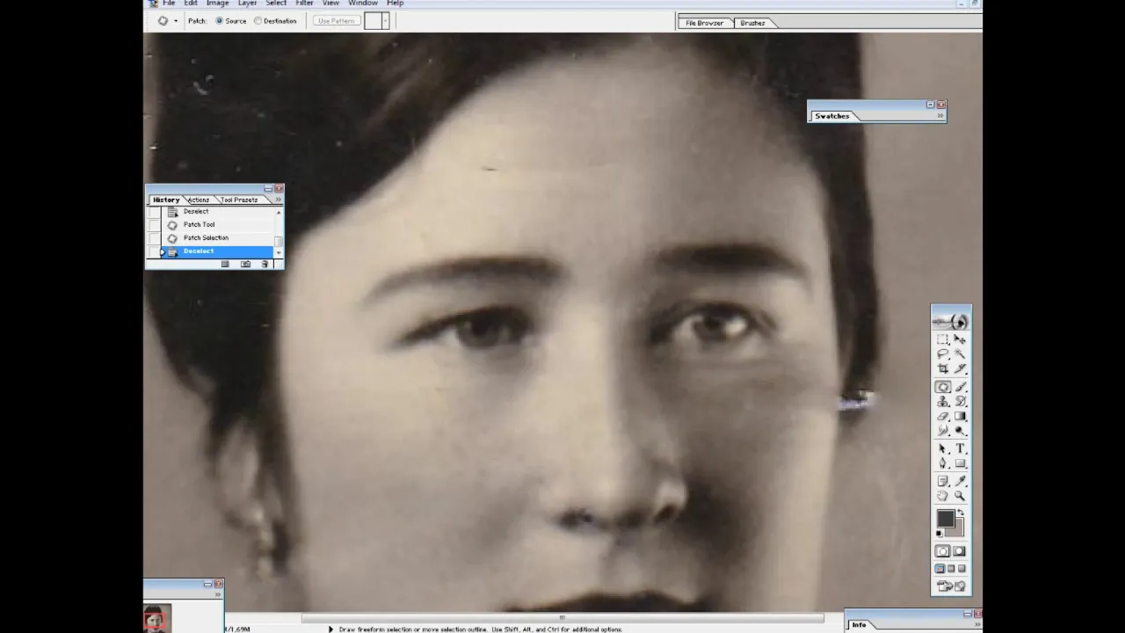Select the Crop tool
The width and height of the screenshot is (1125, 633).
click(x=942, y=368)
